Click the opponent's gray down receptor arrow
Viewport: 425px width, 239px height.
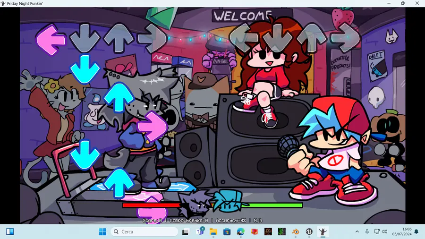tap(85, 38)
